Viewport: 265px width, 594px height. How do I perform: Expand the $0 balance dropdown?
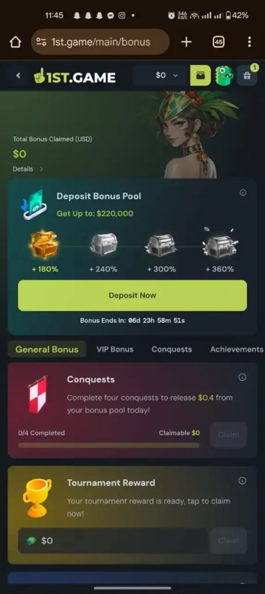(167, 75)
